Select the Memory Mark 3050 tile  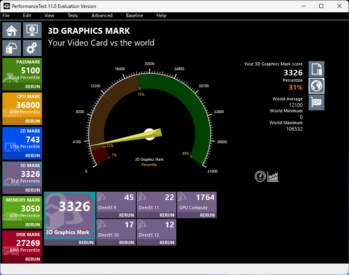22,209
